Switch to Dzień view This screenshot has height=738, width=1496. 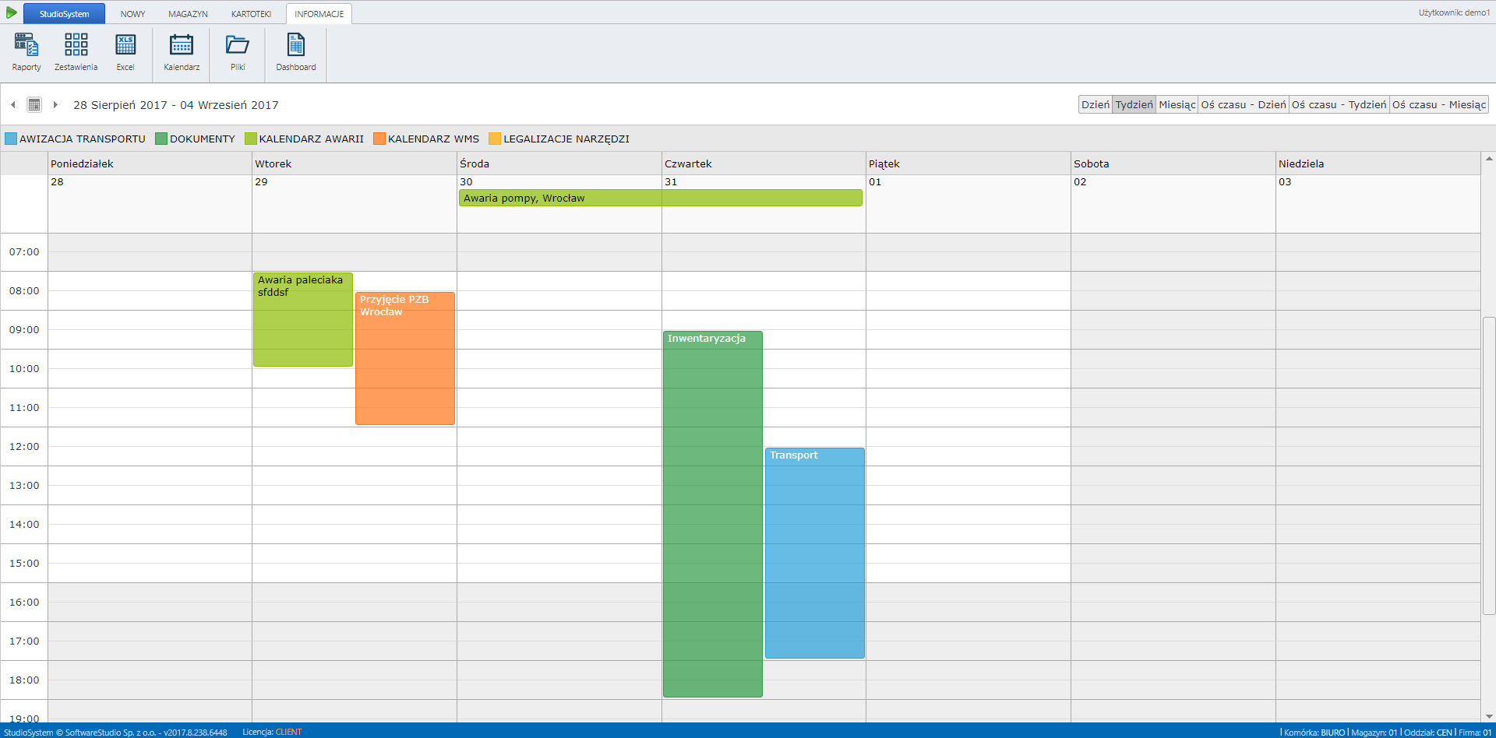(x=1095, y=104)
